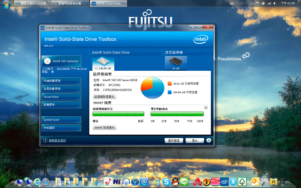301x188 pixels.
Task: Click the blue 104.94 GB free space swatch
Action: (169, 92)
